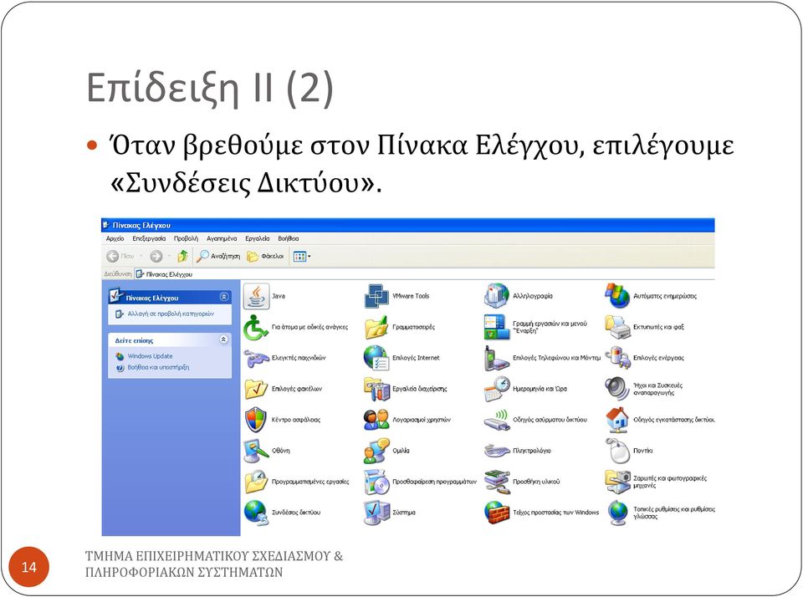Open Ελεγκτές παιχνιδιών gamepad icon
The height and width of the screenshot is (597, 803).
[256, 358]
